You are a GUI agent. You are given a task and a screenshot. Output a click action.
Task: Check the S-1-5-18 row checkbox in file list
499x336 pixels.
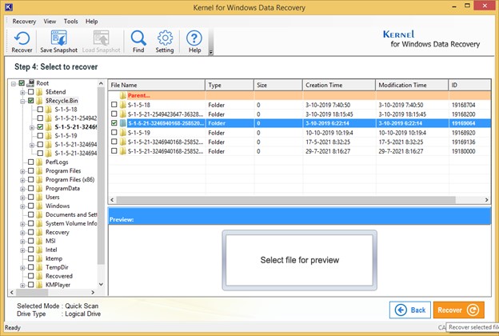click(114, 105)
